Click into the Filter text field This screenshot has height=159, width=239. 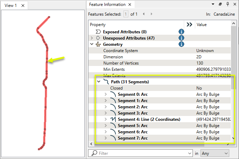142,153
